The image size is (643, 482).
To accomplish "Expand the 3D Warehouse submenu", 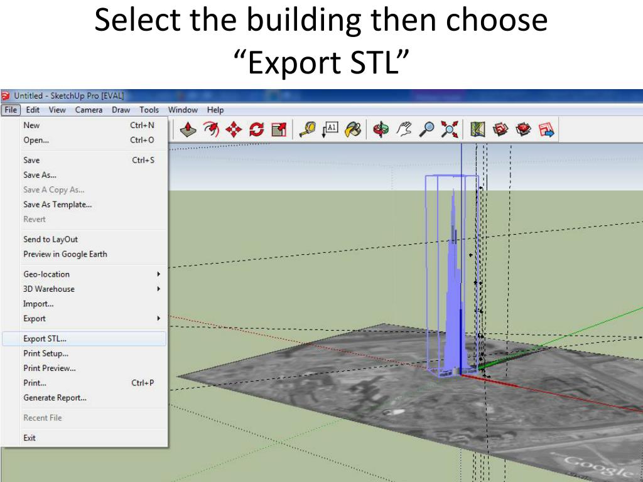I will (x=84, y=289).
